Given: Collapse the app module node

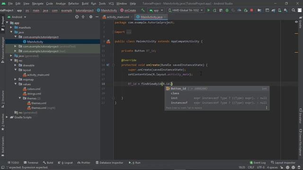Looking at the screenshot, I should point(7,23).
